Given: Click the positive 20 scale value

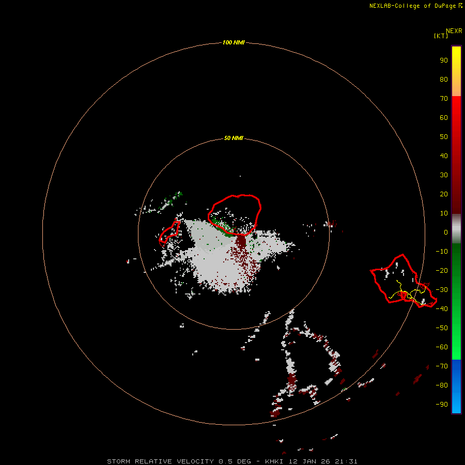Looking at the screenshot, I should (444, 194).
